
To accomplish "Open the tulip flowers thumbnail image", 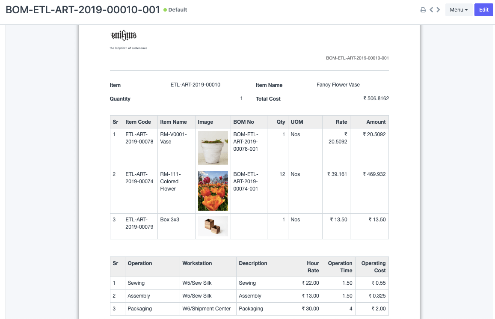I will [213, 191].
